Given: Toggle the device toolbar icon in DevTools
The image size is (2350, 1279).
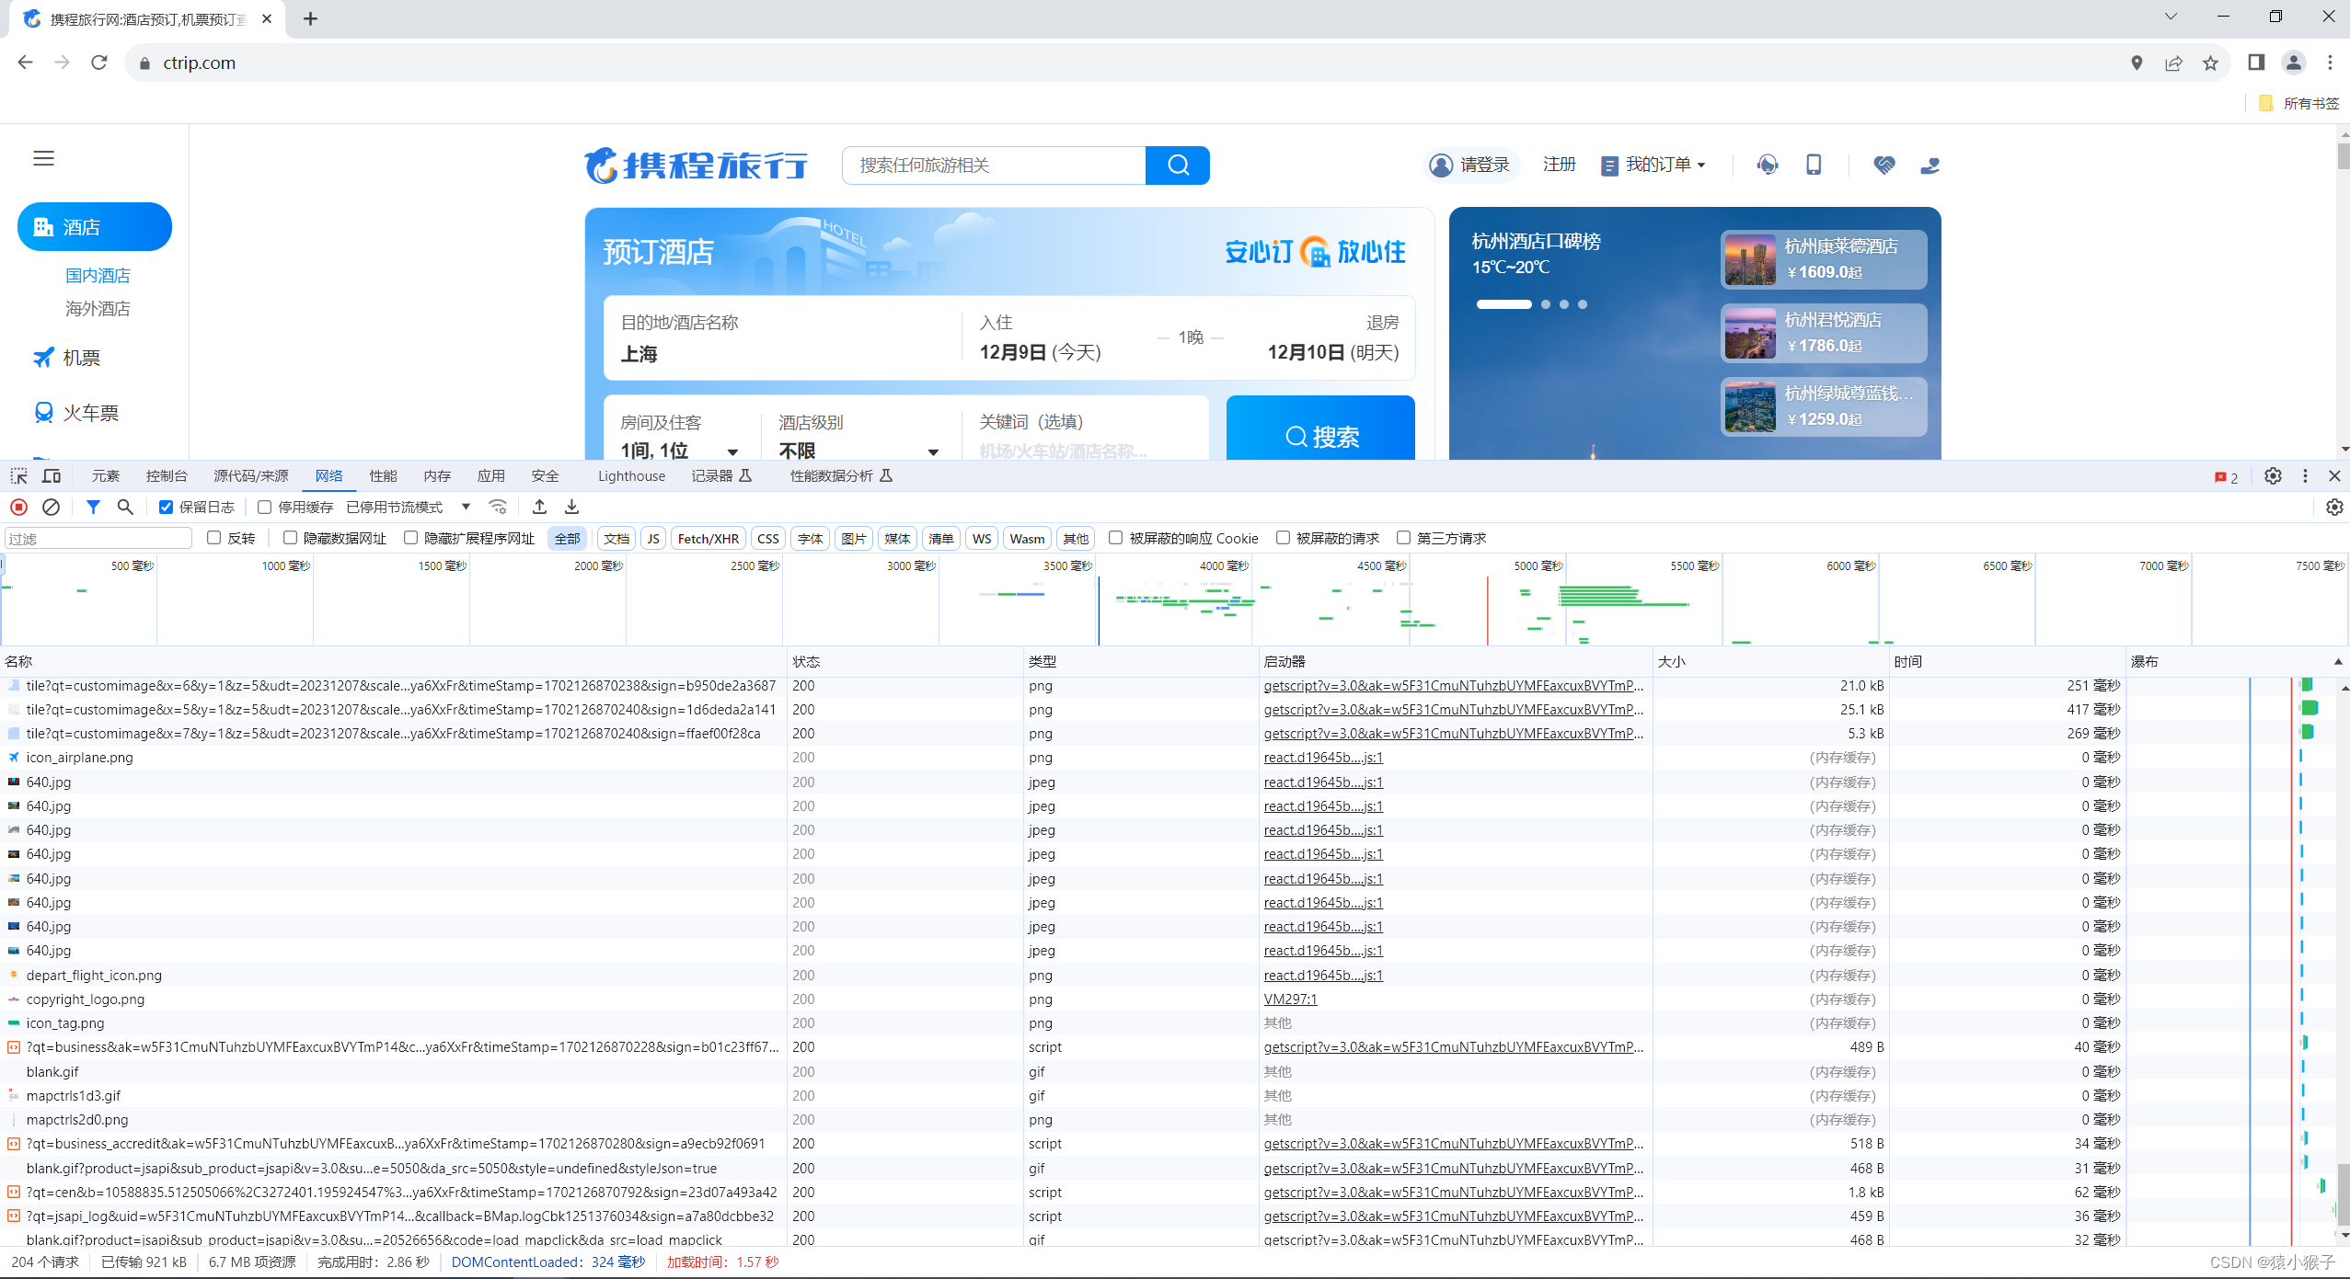Looking at the screenshot, I should [x=52, y=475].
